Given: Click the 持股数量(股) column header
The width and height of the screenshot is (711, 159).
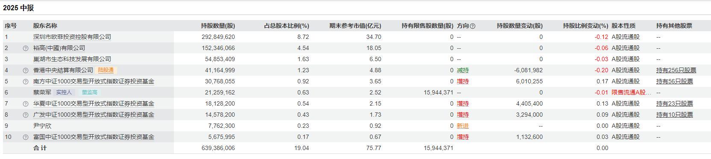Looking at the screenshot, I should [x=218, y=26].
